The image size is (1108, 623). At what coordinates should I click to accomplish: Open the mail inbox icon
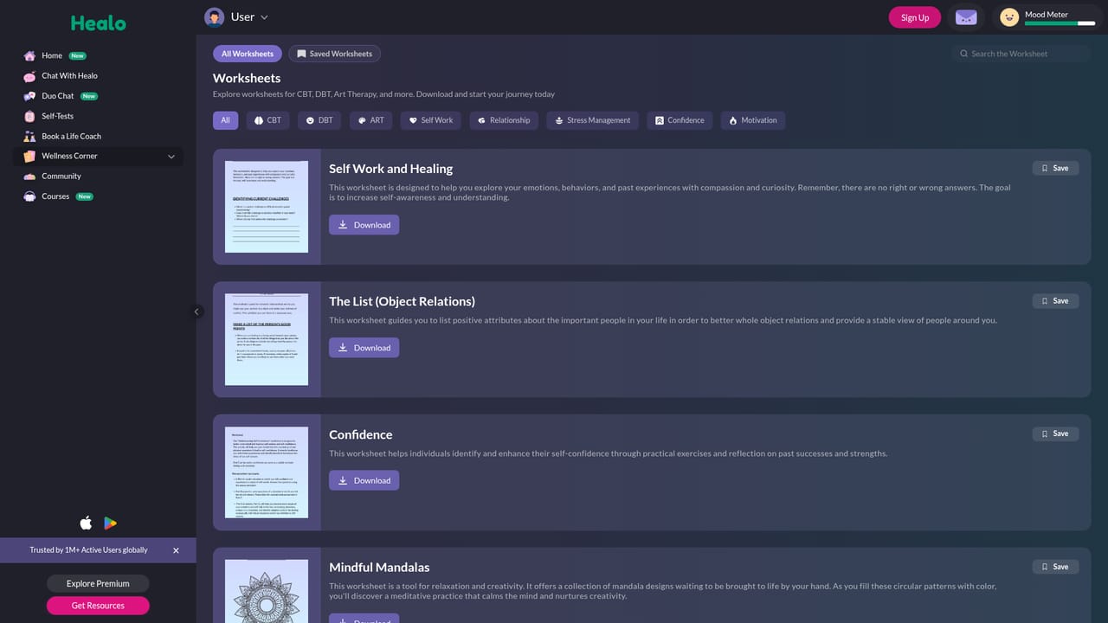coord(966,17)
